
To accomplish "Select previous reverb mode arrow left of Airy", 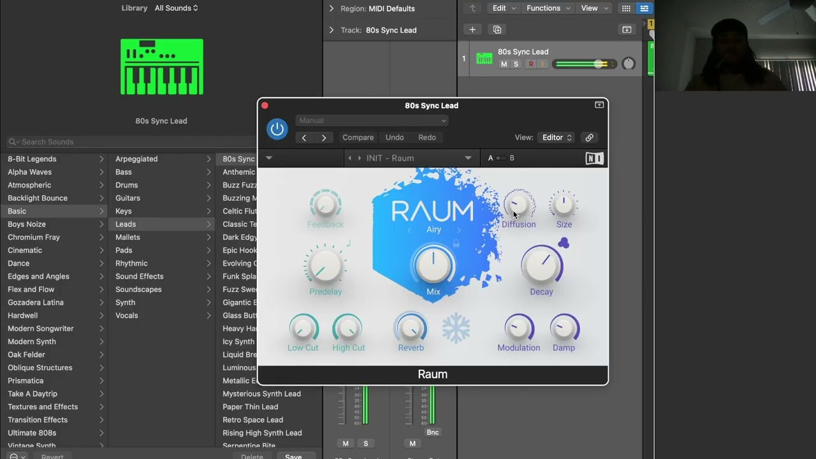I will [x=410, y=229].
